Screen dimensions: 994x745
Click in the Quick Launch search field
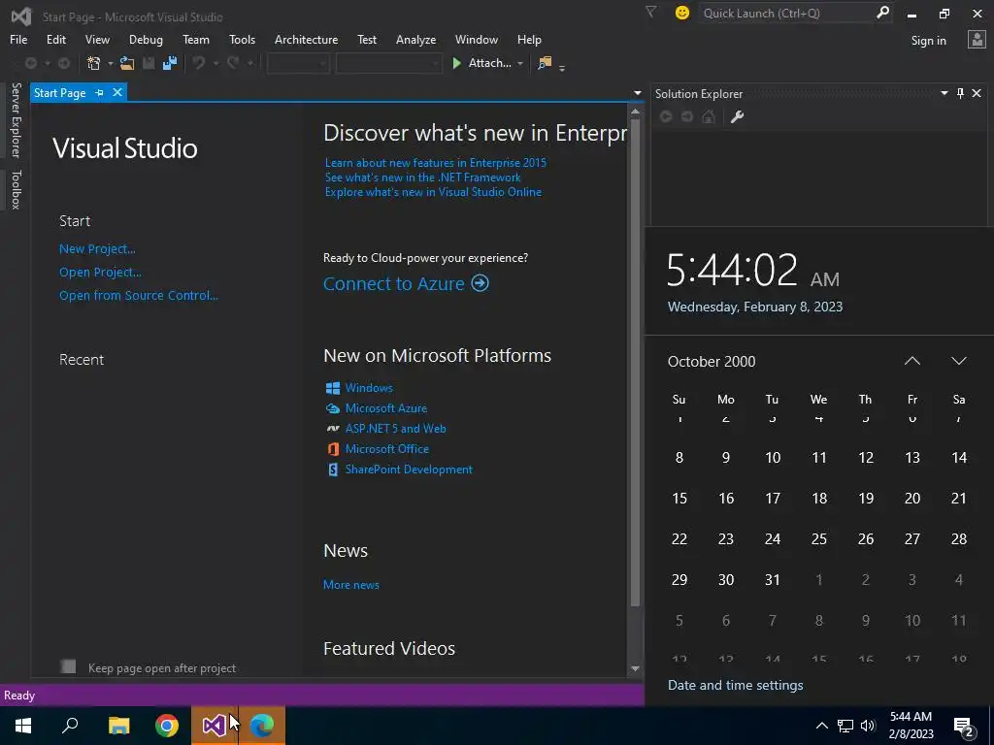click(x=786, y=13)
